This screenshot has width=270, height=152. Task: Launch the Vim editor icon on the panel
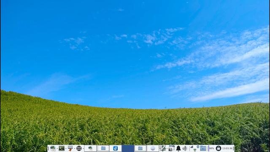pyautogui.click(x=163, y=148)
